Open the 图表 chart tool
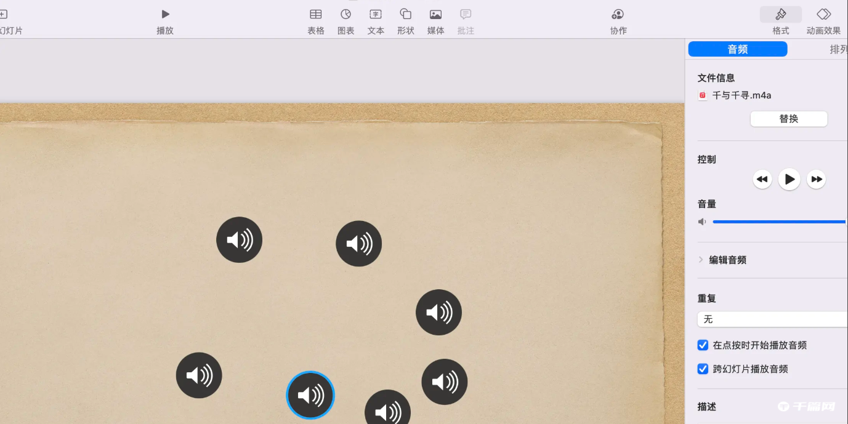The height and width of the screenshot is (424, 848). point(346,14)
